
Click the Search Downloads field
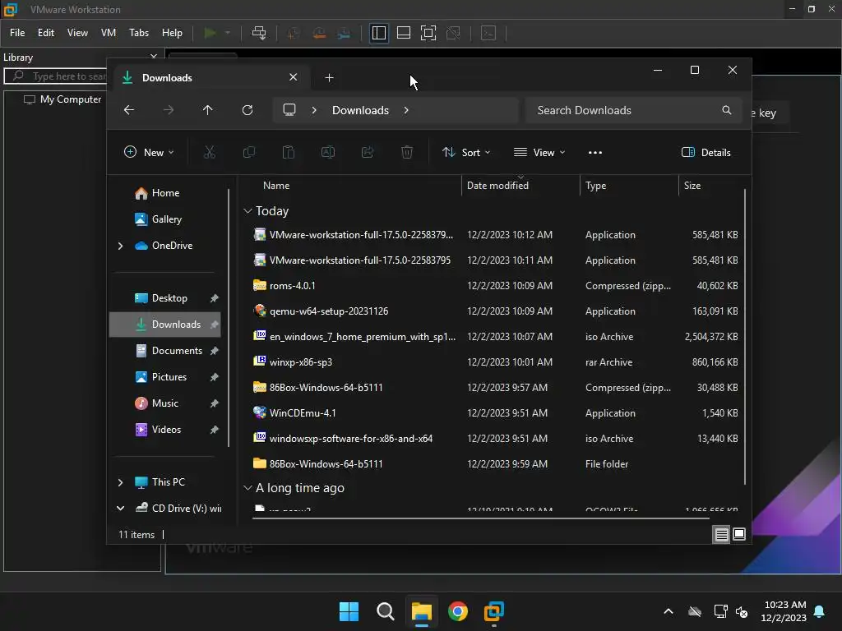tap(633, 110)
